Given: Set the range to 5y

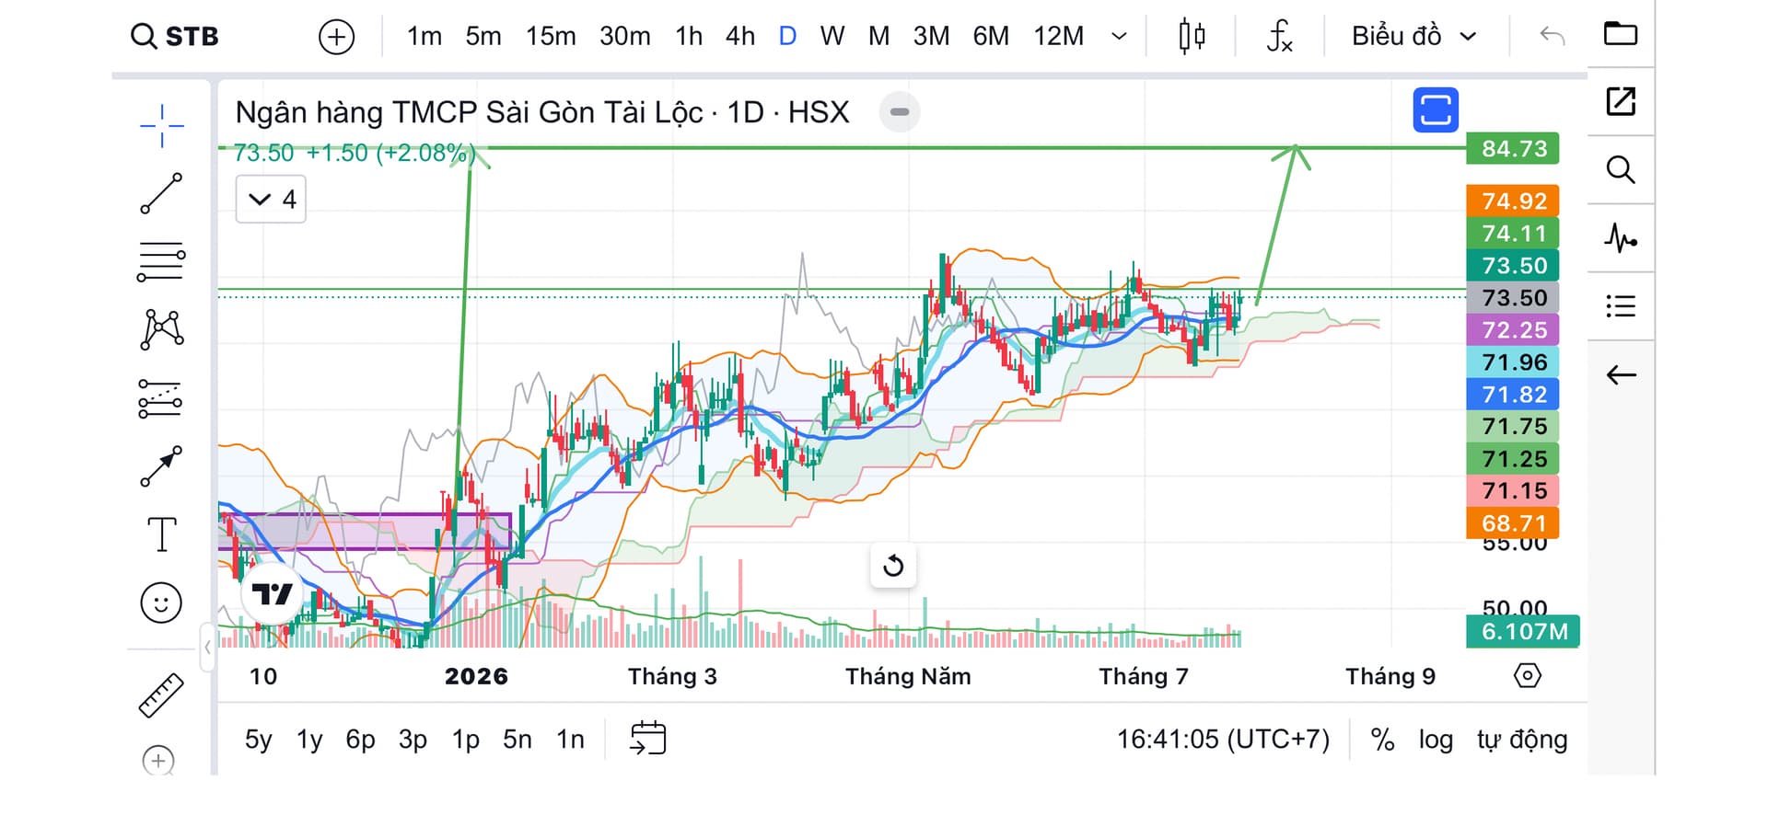Looking at the screenshot, I should pyautogui.click(x=258, y=740).
